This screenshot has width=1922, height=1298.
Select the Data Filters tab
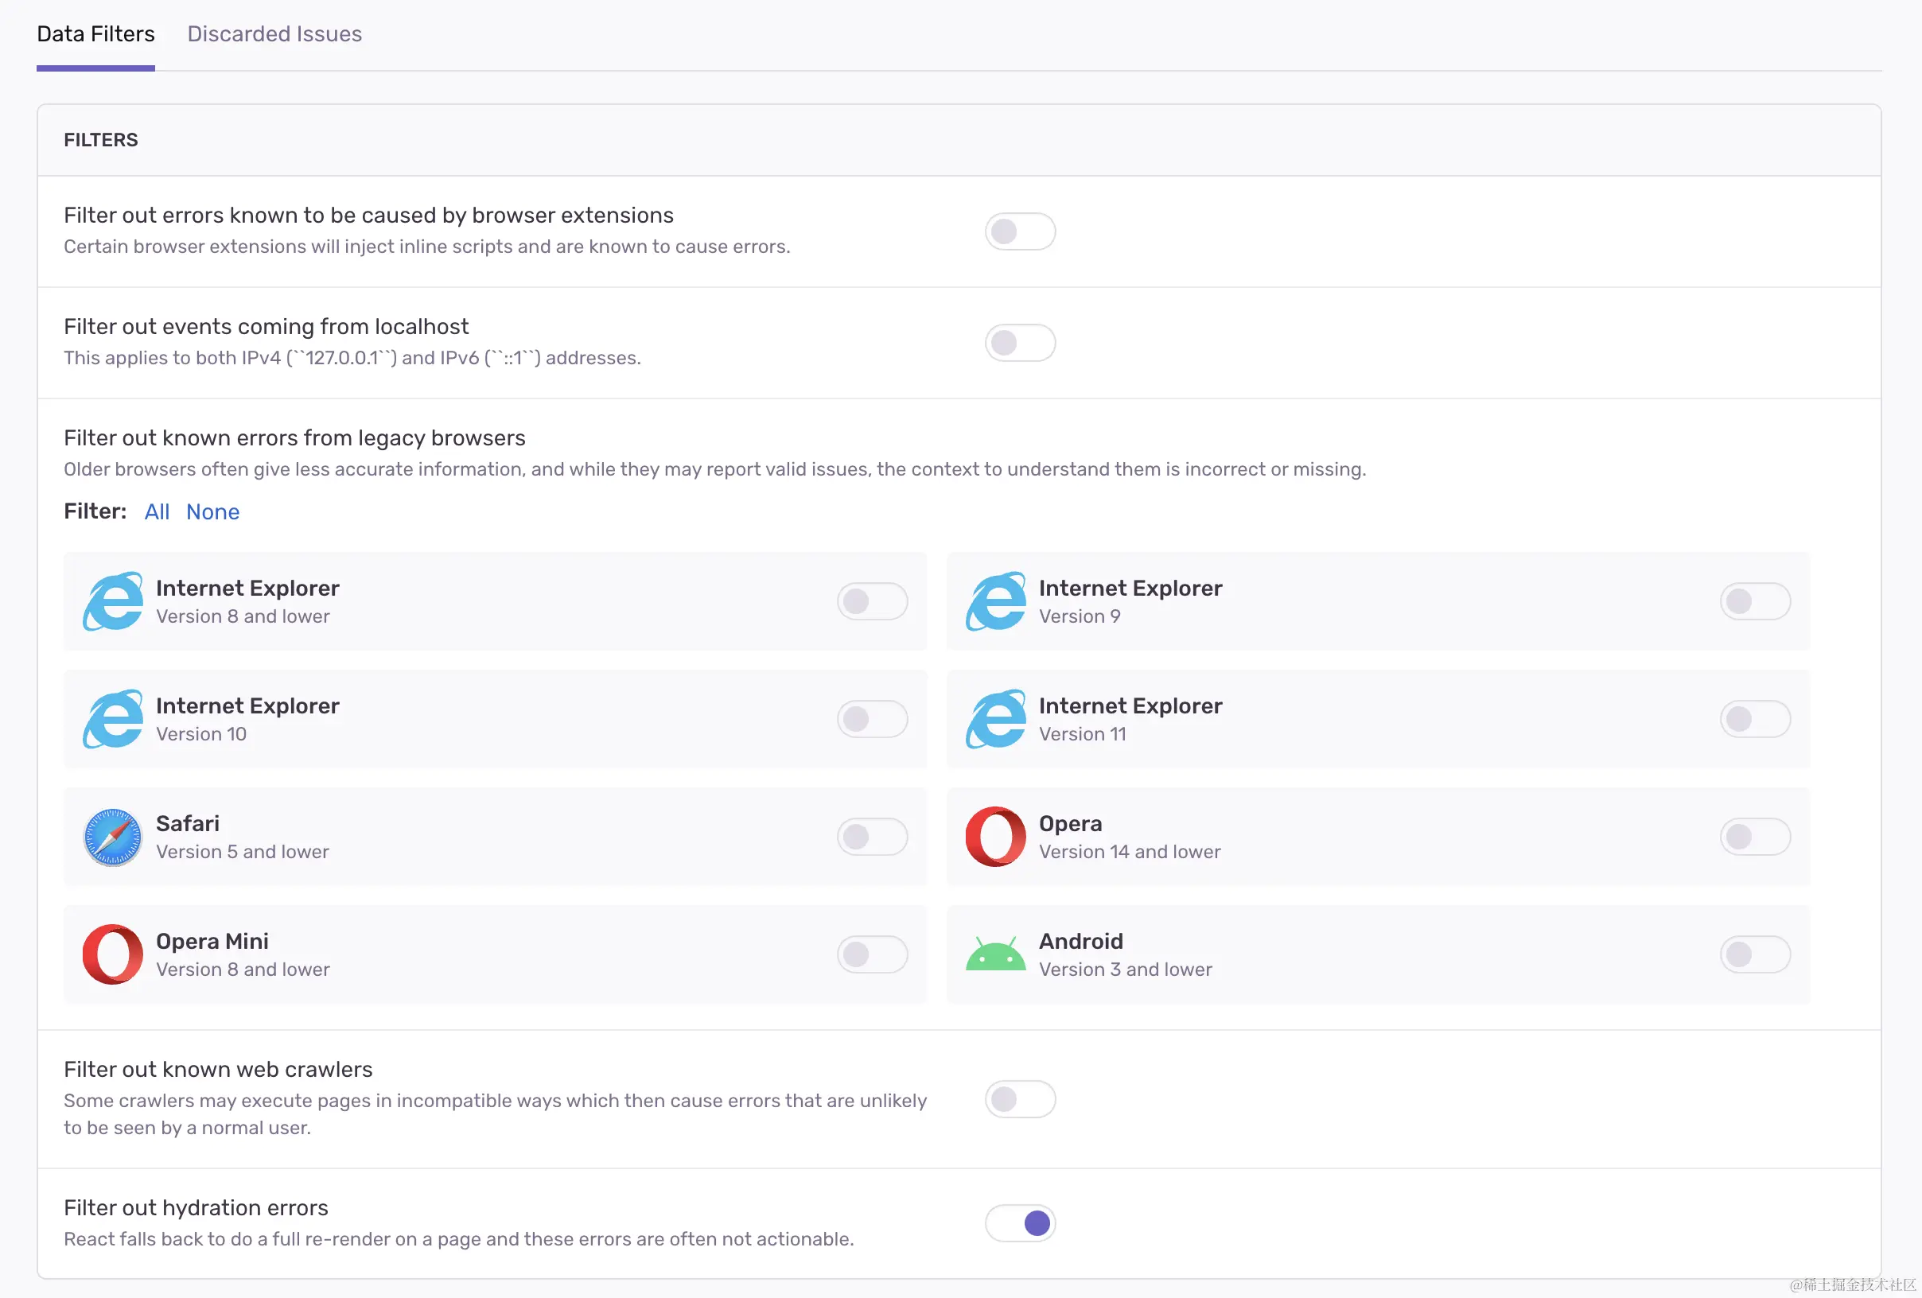point(96,34)
